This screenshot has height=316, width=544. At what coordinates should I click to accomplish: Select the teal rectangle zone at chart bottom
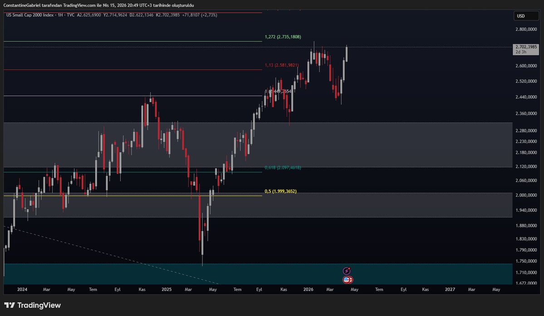(x=258, y=274)
